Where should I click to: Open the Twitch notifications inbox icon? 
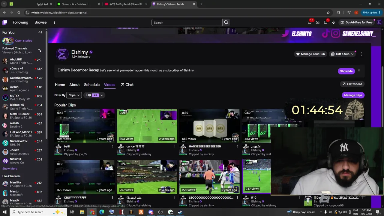pyautogui.click(x=317, y=22)
